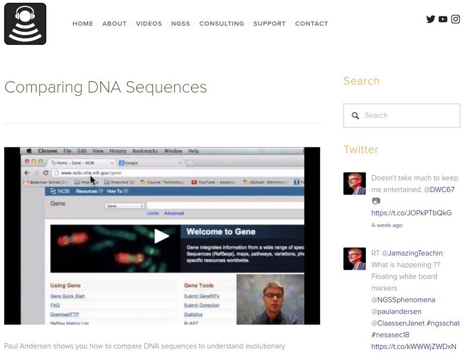Open the Twitter social icon in header
Viewport: 464px width, 355px height.
tap(431, 19)
